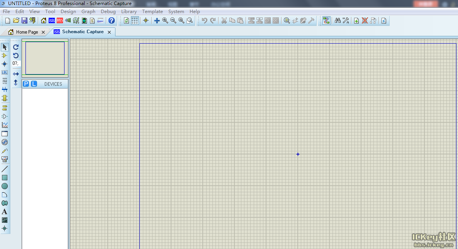
Task: Toggle the Wire Autorouter icon
Action: [x=326, y=20]
